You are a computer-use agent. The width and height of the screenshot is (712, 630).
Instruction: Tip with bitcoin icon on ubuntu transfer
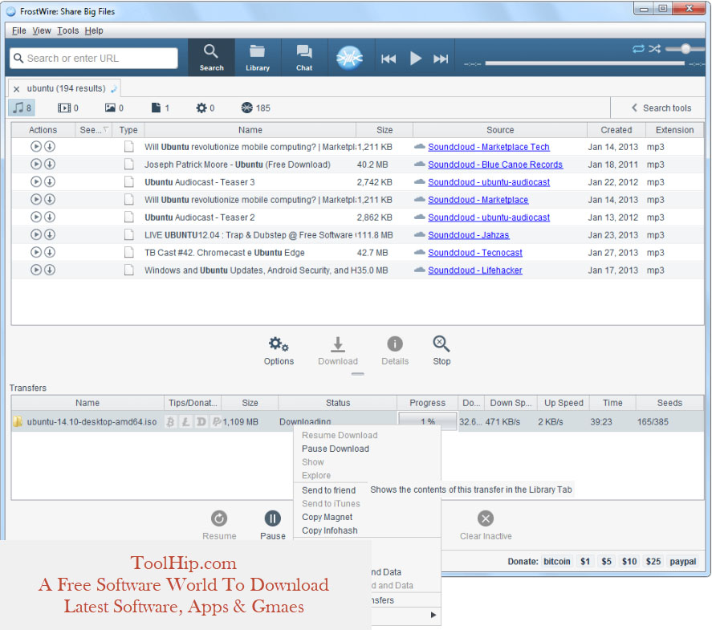click(170, 422)
